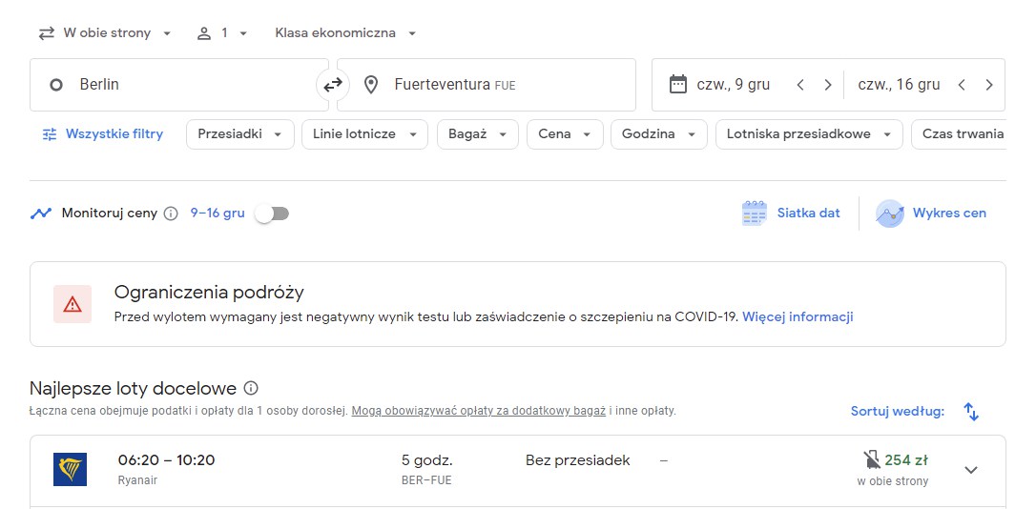Click the passengers person icon
The height and width of the screenshot is (509, 1036).
pos(203,33)
